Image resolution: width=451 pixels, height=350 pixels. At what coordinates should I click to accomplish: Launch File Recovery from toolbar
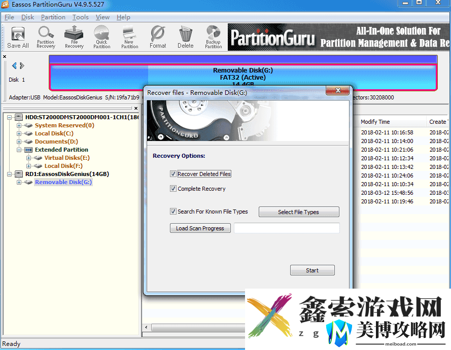tap(74, 37)
